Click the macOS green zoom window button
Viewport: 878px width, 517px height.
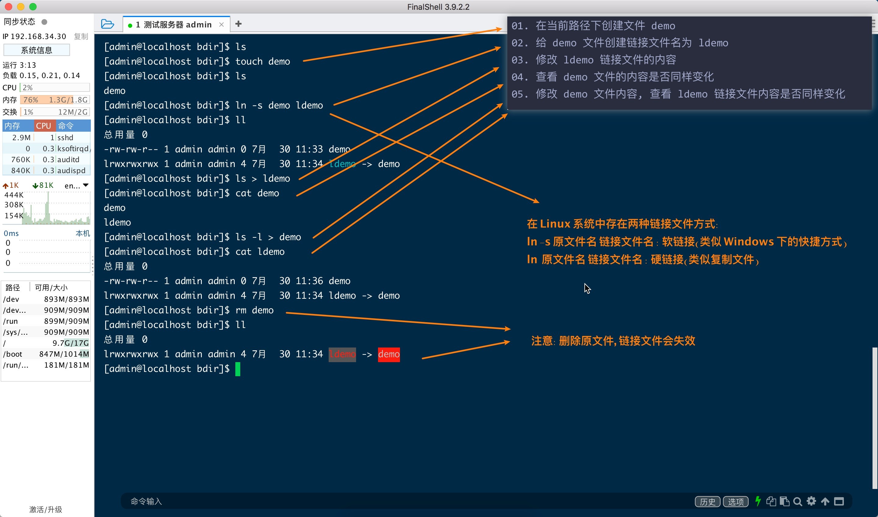tap(33, 7)
